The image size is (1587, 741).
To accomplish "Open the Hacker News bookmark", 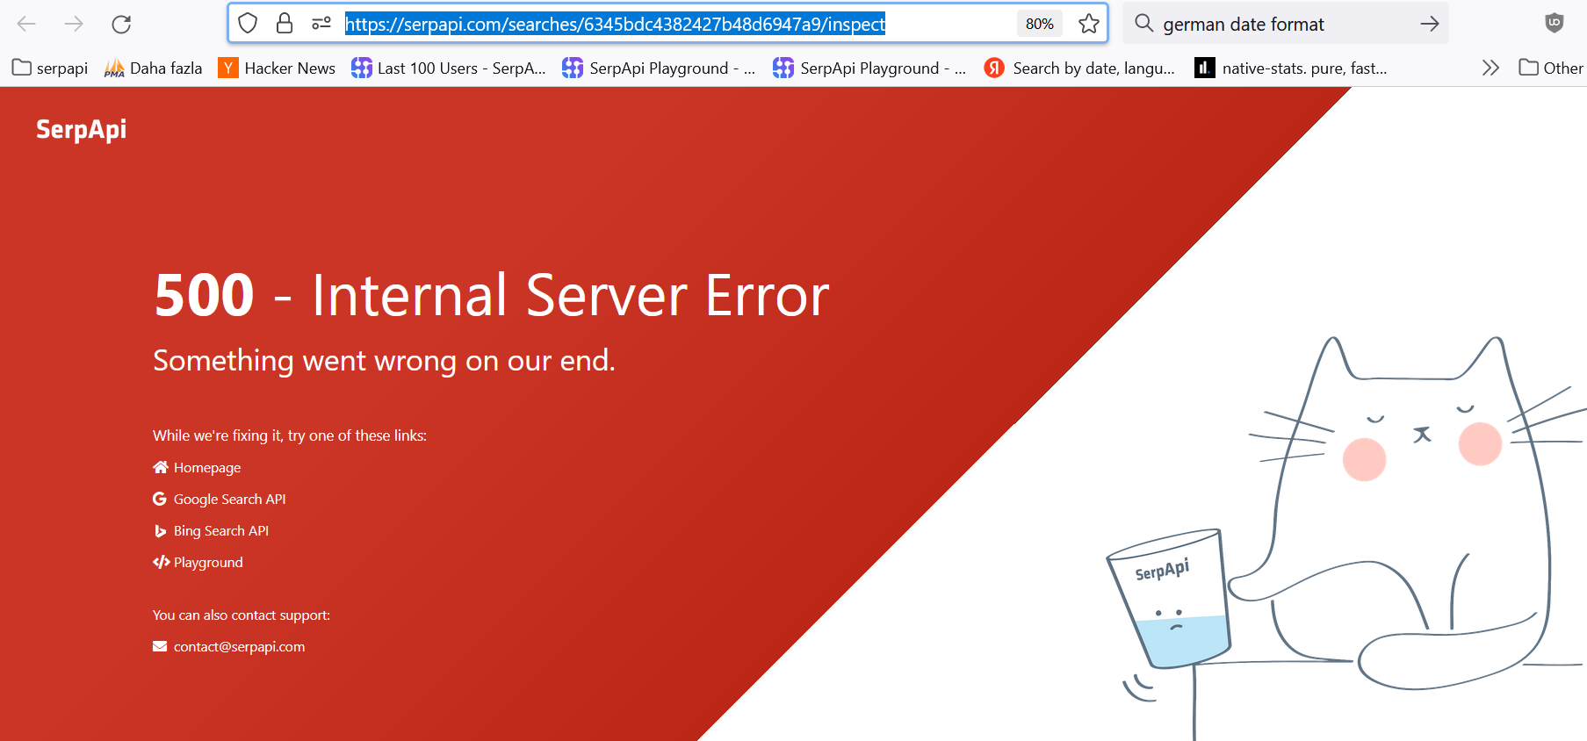I will (x=277, y=68).
